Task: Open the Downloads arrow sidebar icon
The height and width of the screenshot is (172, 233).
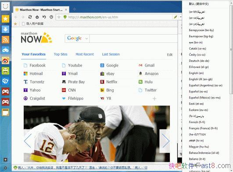Action: (6, 29)
